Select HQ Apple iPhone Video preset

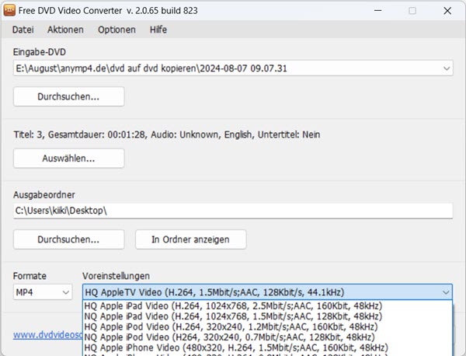267,347
